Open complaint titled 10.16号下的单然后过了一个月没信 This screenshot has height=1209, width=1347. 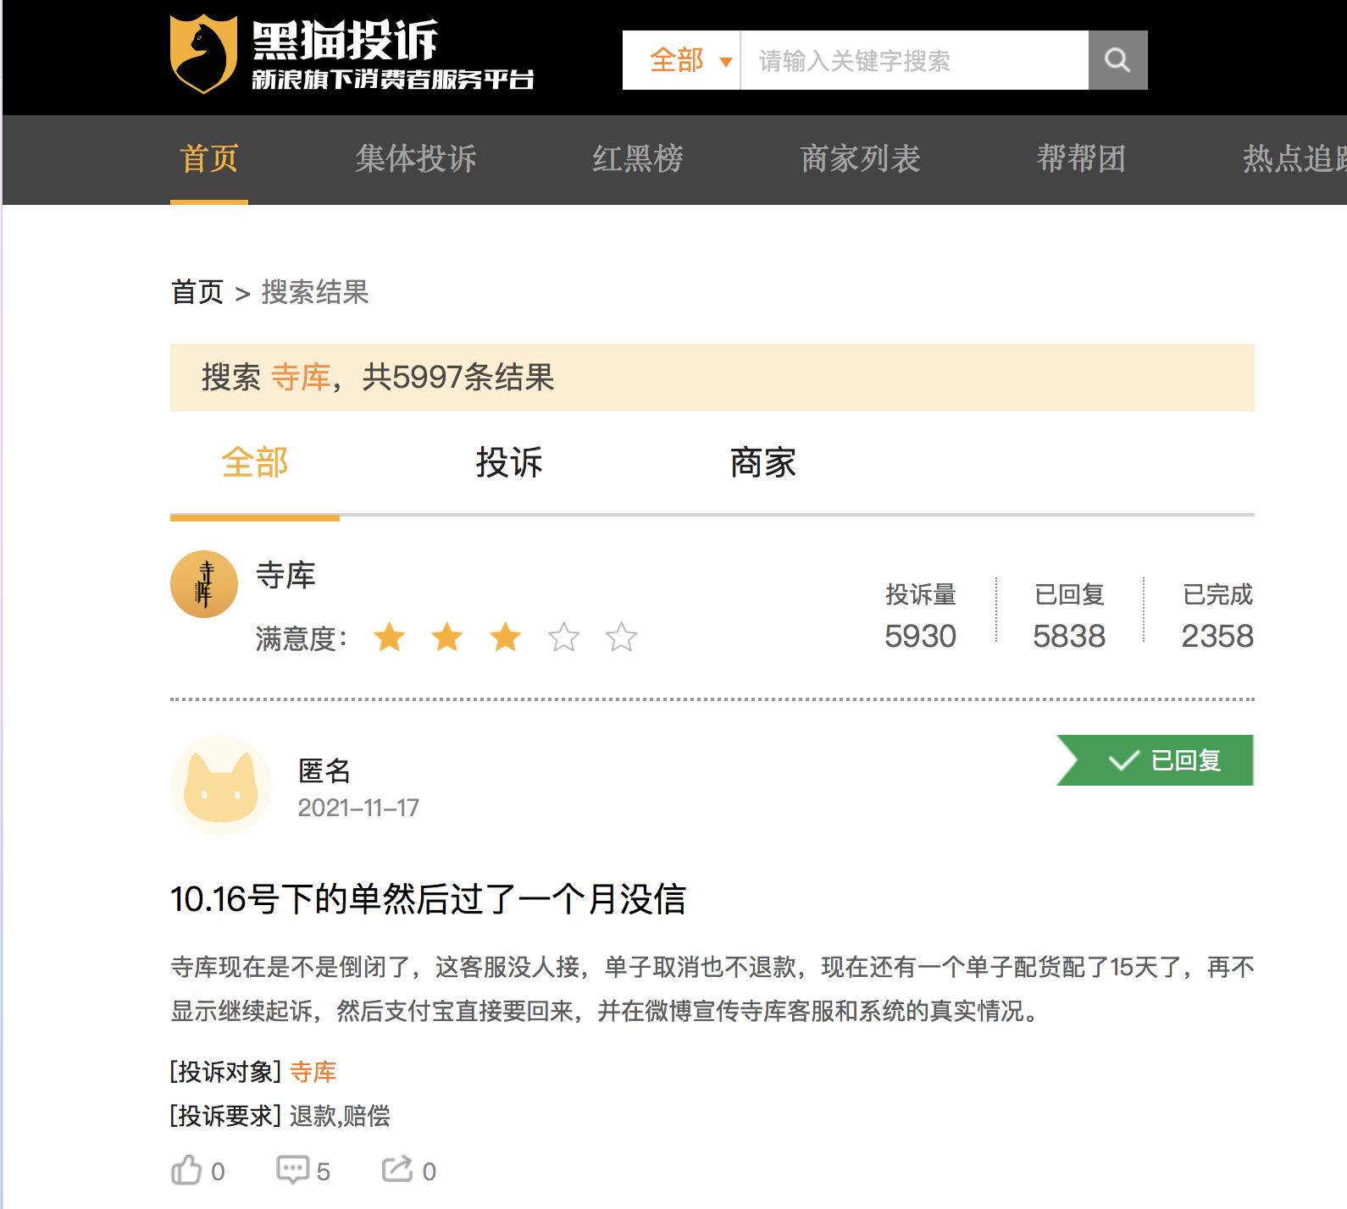[428, 899]
